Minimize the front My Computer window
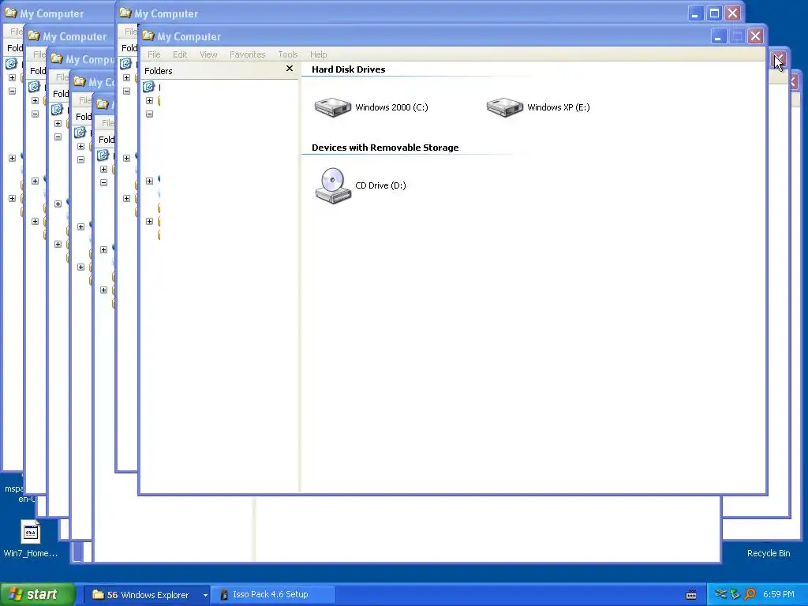Viewport: 808px width, 606px height. click(x=718, y=36)
